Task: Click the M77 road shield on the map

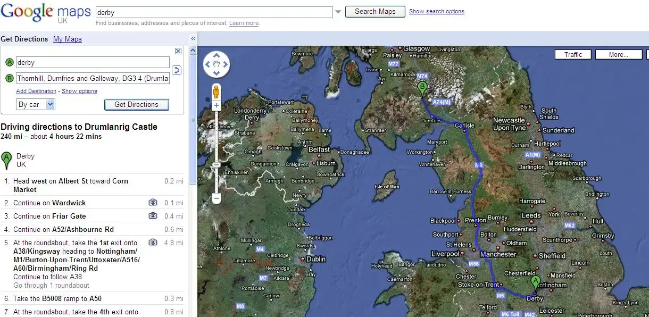Action: (x=393, y=64)
